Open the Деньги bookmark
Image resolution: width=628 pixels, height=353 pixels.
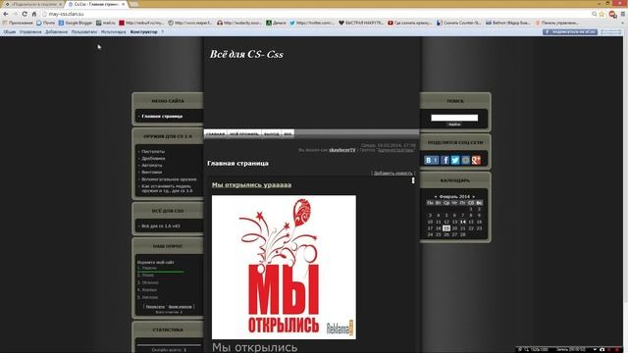click(276, 23)
